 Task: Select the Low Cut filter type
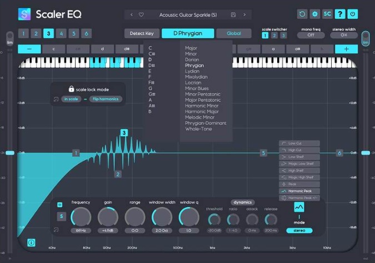pos(299,143)
